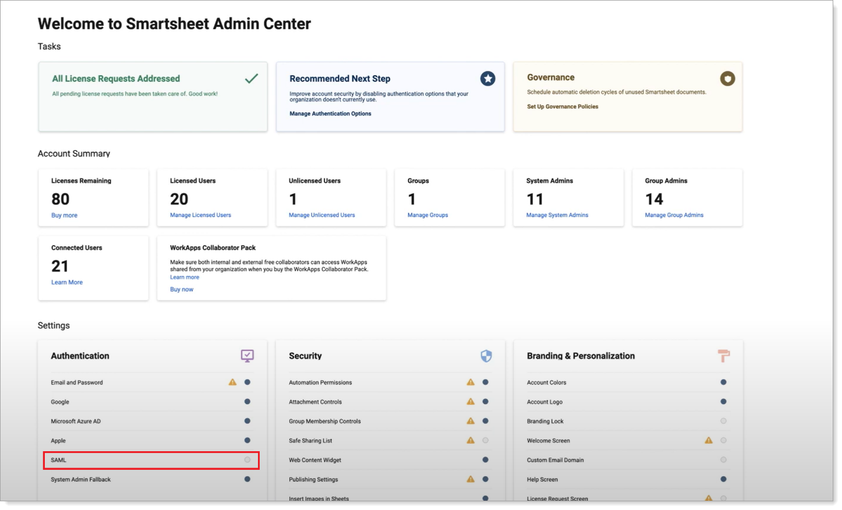
Task: Select the System Admins count 11
Action: [535, 199]
